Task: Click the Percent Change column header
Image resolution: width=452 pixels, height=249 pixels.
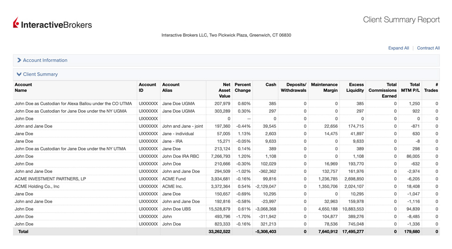Action: point(243,88)
